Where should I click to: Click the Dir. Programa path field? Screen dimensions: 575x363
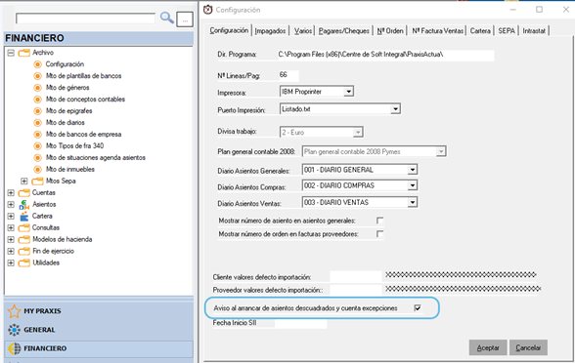click(x=385, y=55)
